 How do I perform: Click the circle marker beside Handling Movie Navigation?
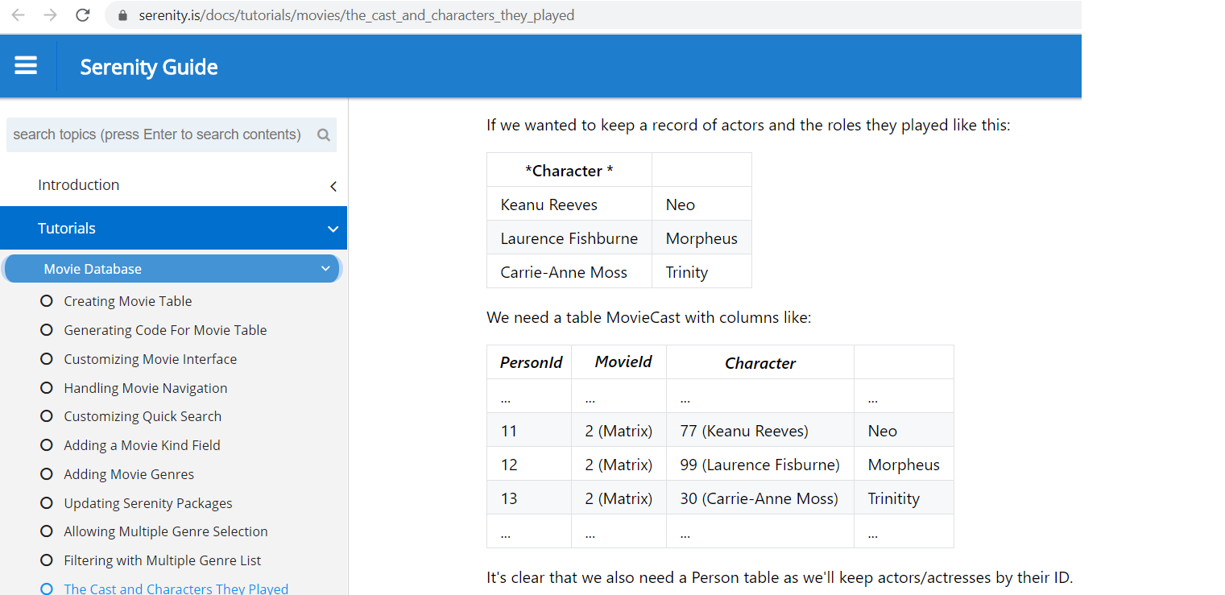click(x=46, y=387)
